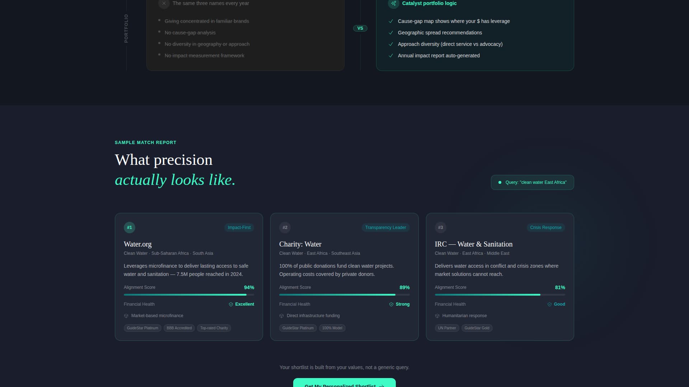Click the cube icon beside Direct infrastructure funding

click(x=282, y=316)
